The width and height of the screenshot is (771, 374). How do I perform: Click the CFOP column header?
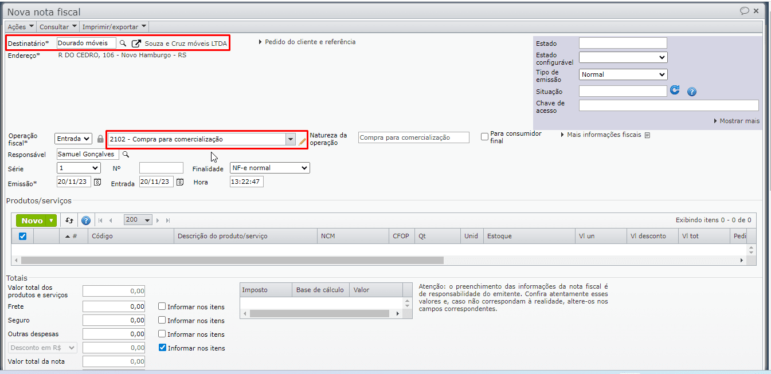pyautogui.click(x=402, y=236)
